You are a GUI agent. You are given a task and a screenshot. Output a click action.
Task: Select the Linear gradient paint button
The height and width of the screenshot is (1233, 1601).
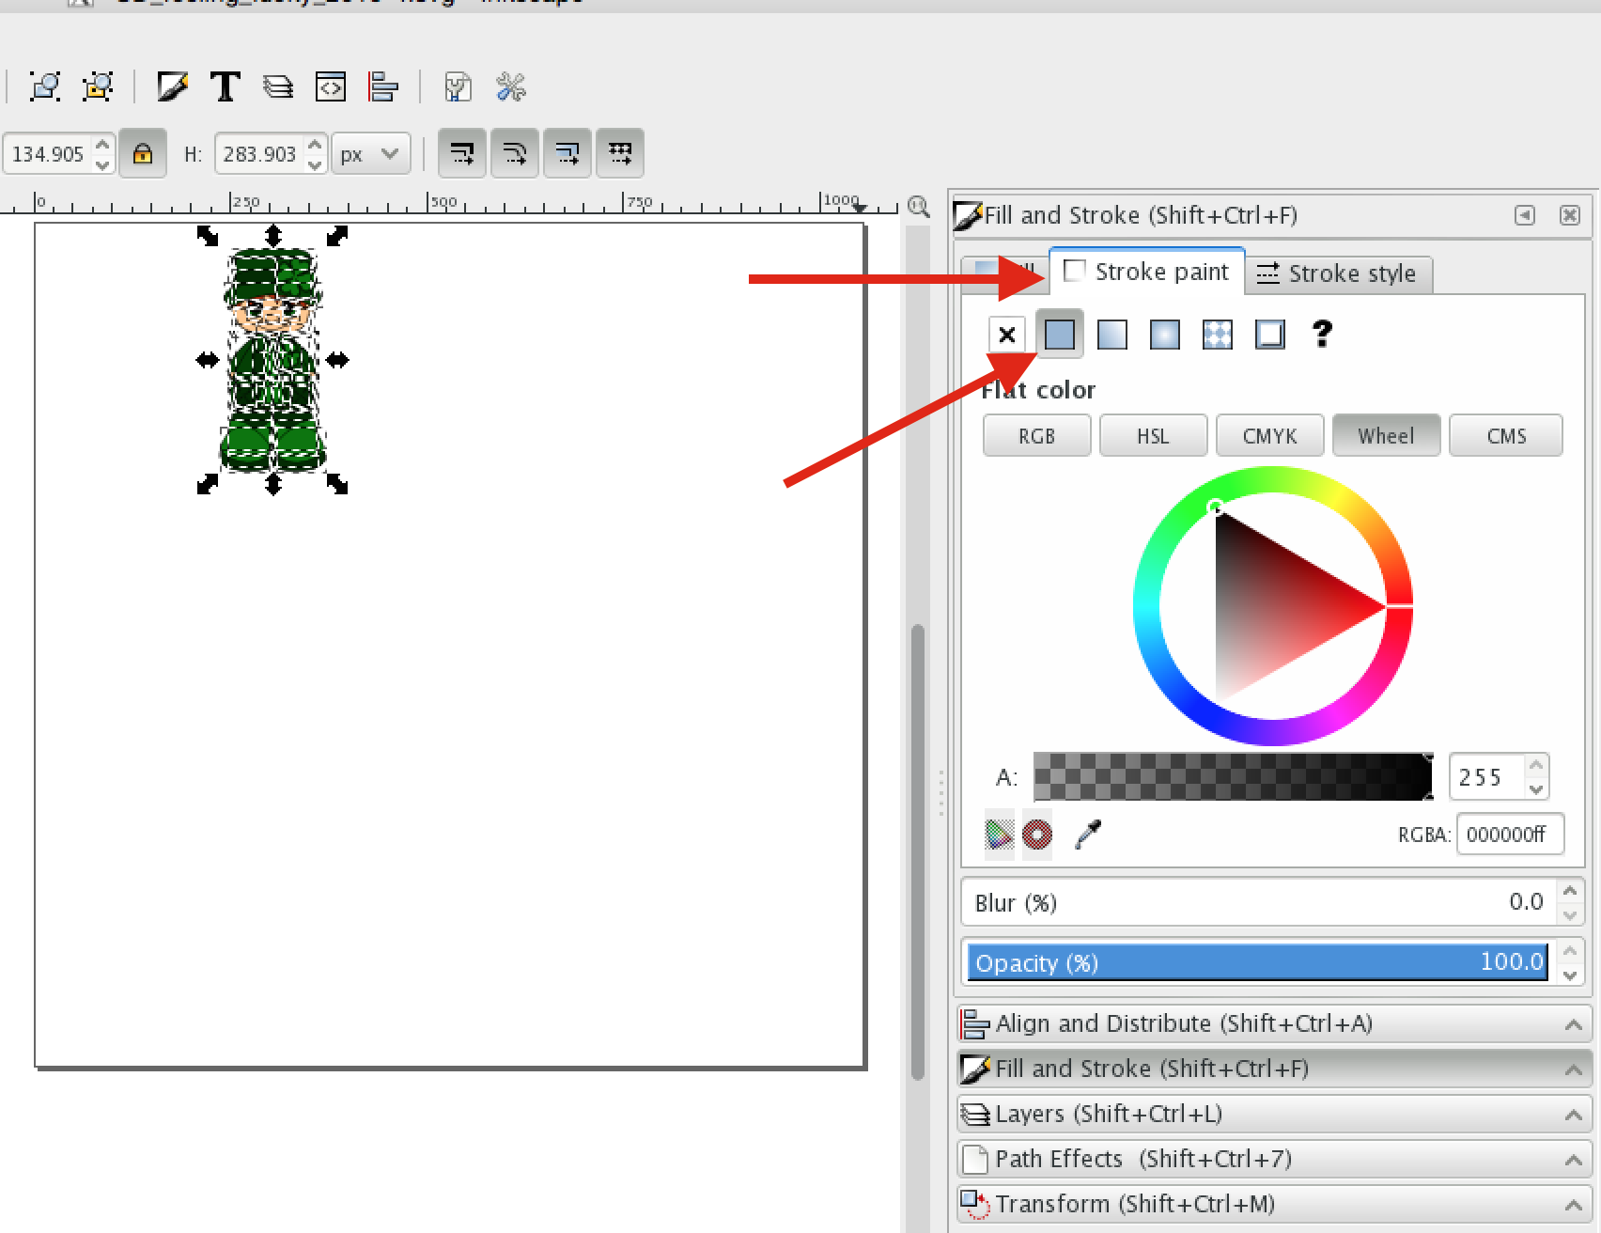(x=1112, y=335)
